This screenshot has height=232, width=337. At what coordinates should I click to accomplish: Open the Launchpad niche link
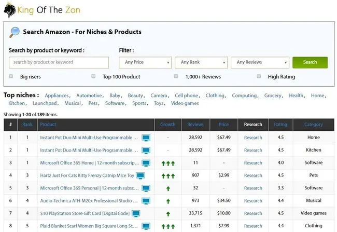pos(45,103)
